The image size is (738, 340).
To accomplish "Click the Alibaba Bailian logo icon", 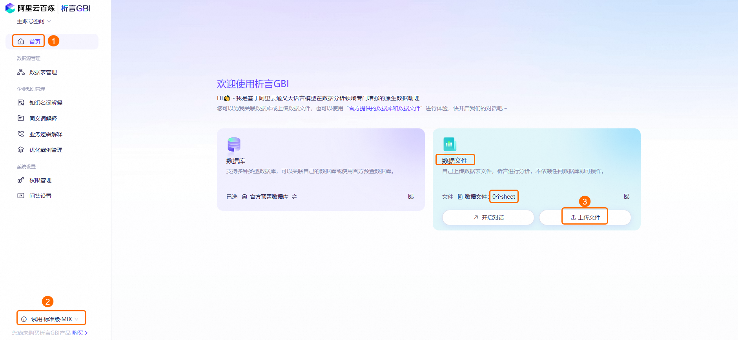I will (10, 8).
